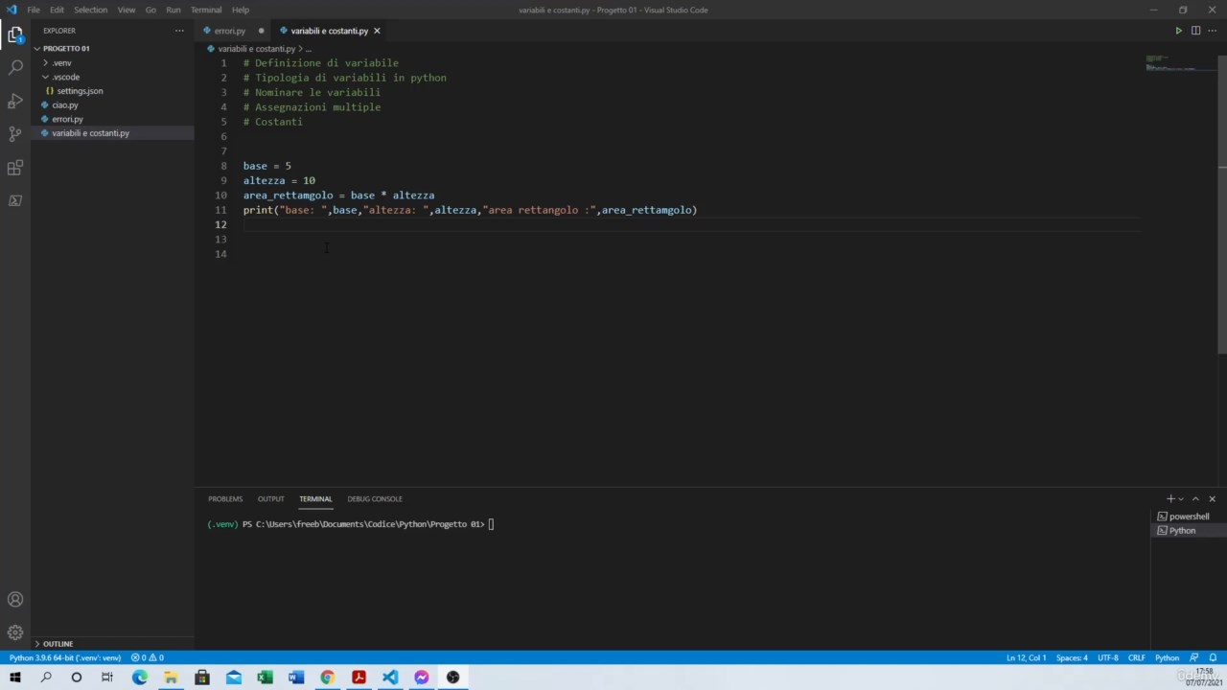Open settings.json in the explorer
The image size is (1227, 690).
pos(80,91)
